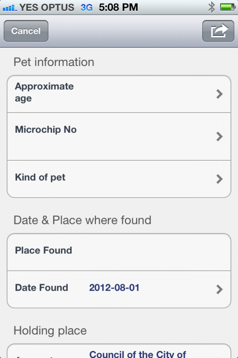238x358 pixels.
Task: Choose the Kind of pet label
Action: pyautogui.click(x=40, y=177)
